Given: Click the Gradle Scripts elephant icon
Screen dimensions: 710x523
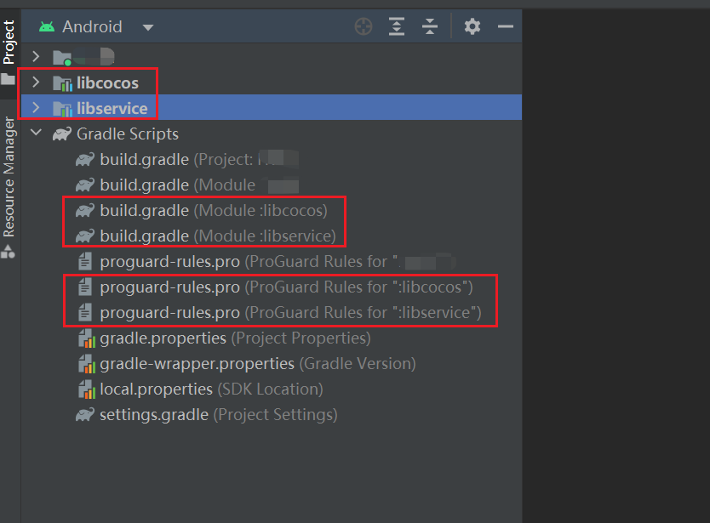Looking at the screenshot, I should [61, 134].
